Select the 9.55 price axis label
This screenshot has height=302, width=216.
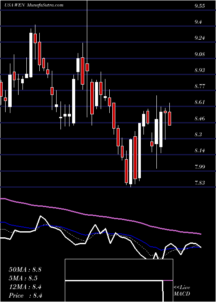pyautogui.click(x=200, y=6)
